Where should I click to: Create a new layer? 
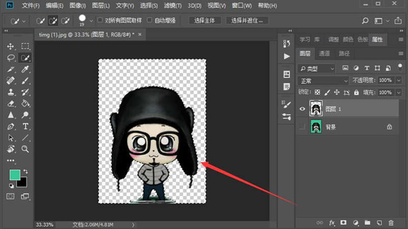tap(379, 223)
